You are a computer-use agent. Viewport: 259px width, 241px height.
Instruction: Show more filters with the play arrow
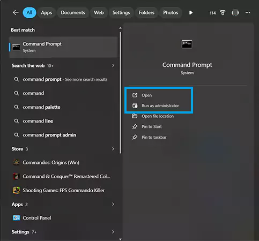(191, 13)
